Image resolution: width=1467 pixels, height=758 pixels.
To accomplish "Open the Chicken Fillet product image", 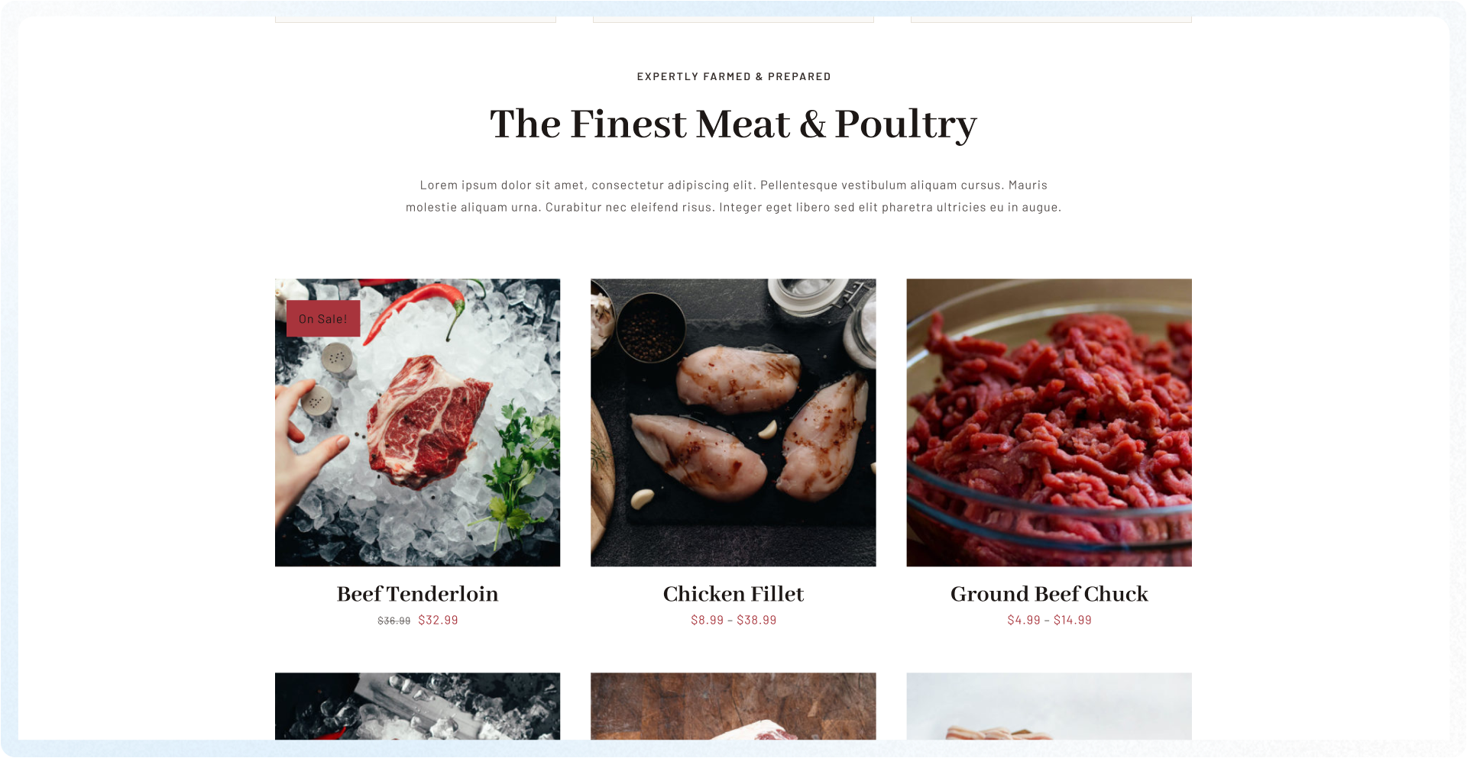I will (x=733, y=422).
